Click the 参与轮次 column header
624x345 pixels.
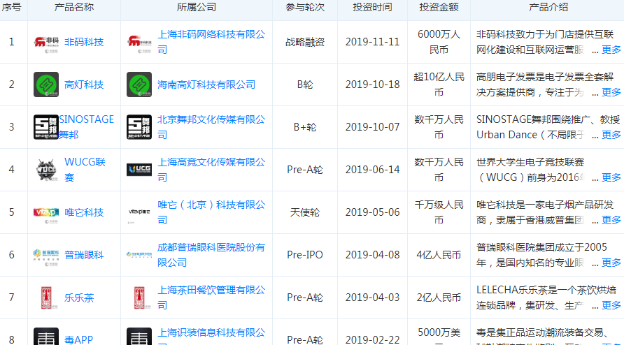point(305,7)
